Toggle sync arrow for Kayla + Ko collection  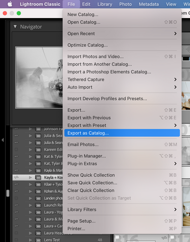point(16,177)
